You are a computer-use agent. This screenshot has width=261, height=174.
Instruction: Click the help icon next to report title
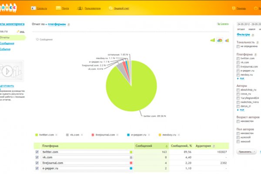pos(69,25)
